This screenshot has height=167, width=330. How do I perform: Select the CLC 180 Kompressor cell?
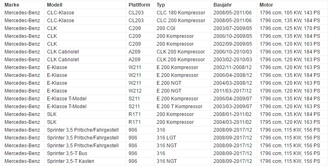182,13
